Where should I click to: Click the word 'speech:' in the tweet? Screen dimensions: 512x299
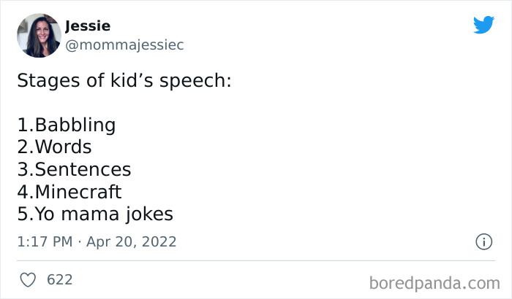[x=197, y=80]
